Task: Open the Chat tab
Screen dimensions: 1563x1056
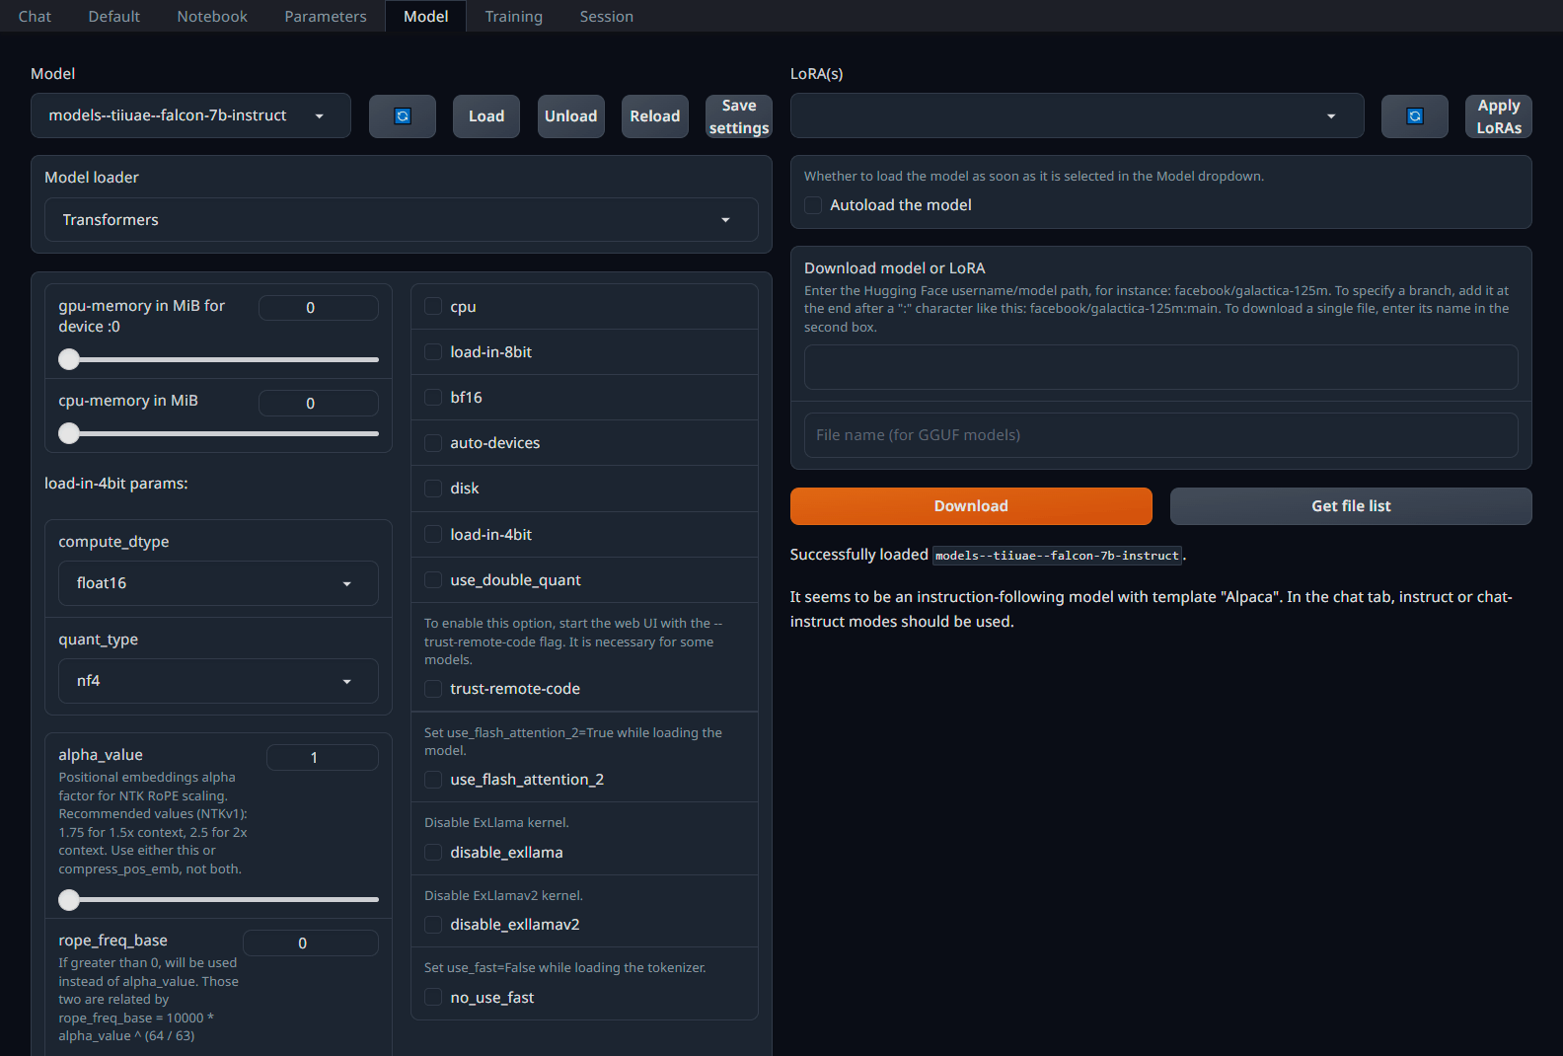Action: coord(35,16)
